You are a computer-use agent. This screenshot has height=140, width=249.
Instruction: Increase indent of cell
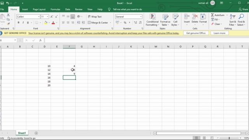pos(83,23)
